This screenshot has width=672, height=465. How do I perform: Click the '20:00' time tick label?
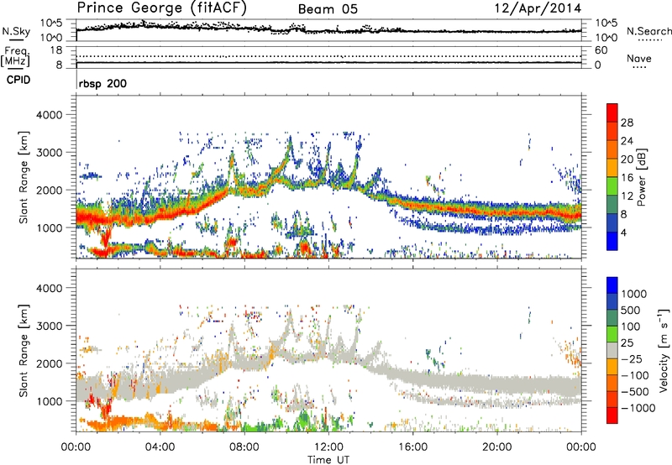click(x=496, y=447)
